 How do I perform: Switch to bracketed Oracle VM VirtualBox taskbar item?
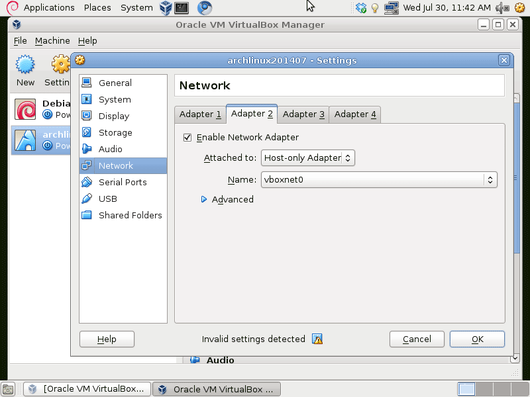click(87, 389)
